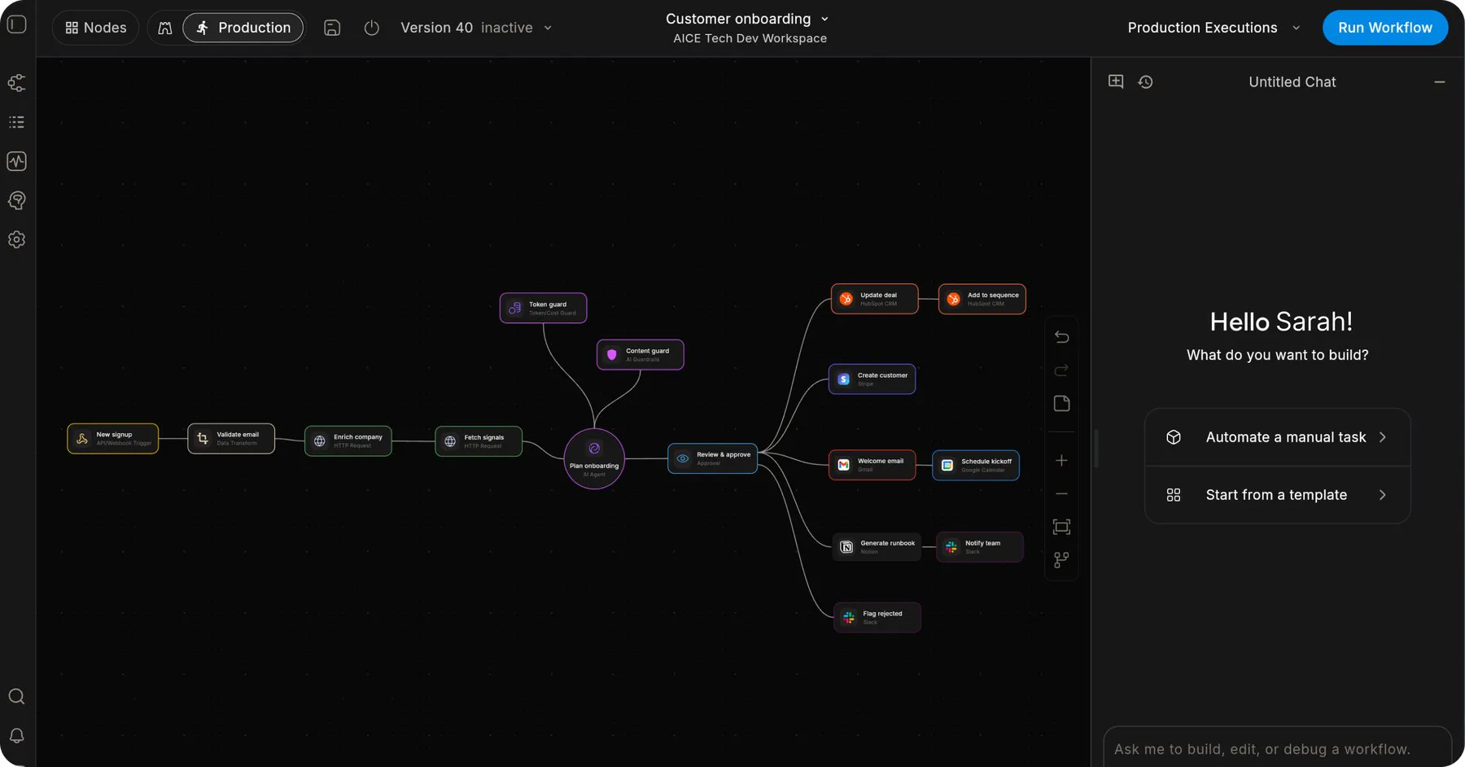The image size is (1465, 767).
Task: Expand the Production Executions dropdown
Action: click(1214, 28)
